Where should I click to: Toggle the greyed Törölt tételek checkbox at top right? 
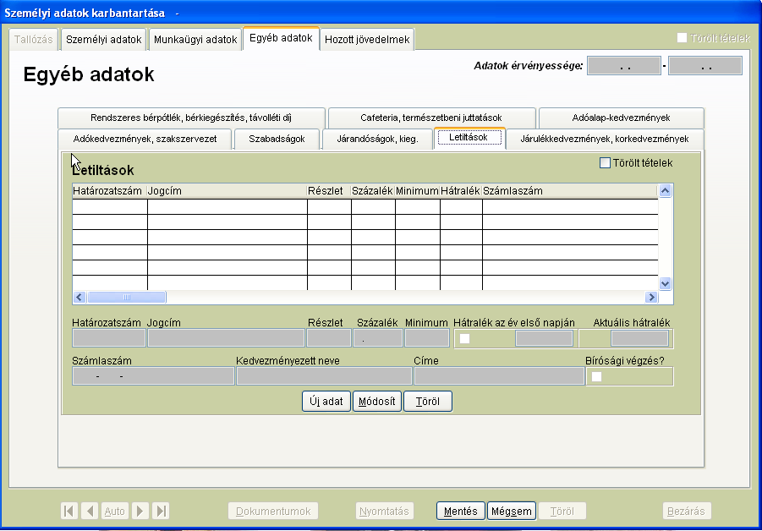point(682,38)
